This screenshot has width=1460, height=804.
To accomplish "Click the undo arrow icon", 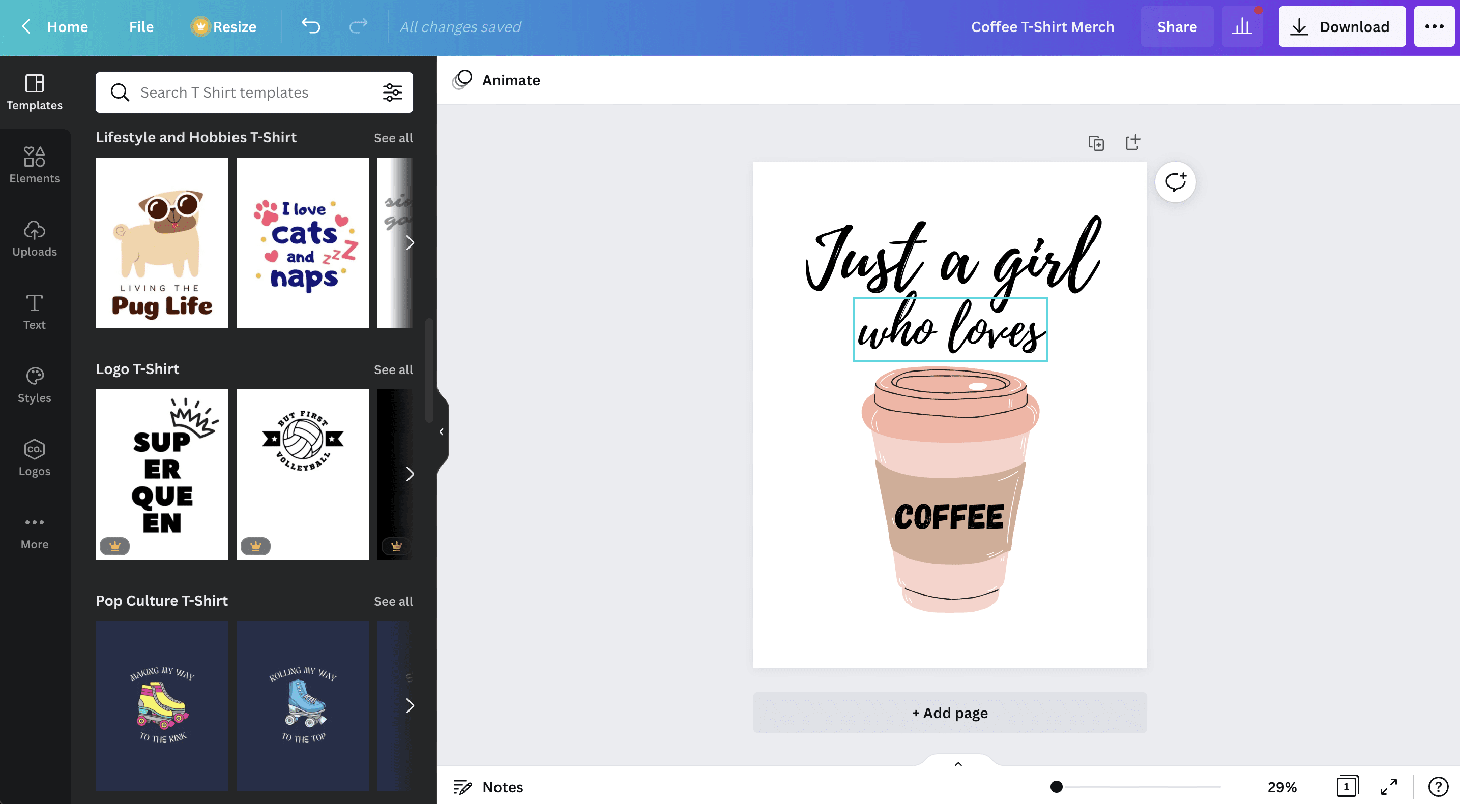I will tap(311, 26).
